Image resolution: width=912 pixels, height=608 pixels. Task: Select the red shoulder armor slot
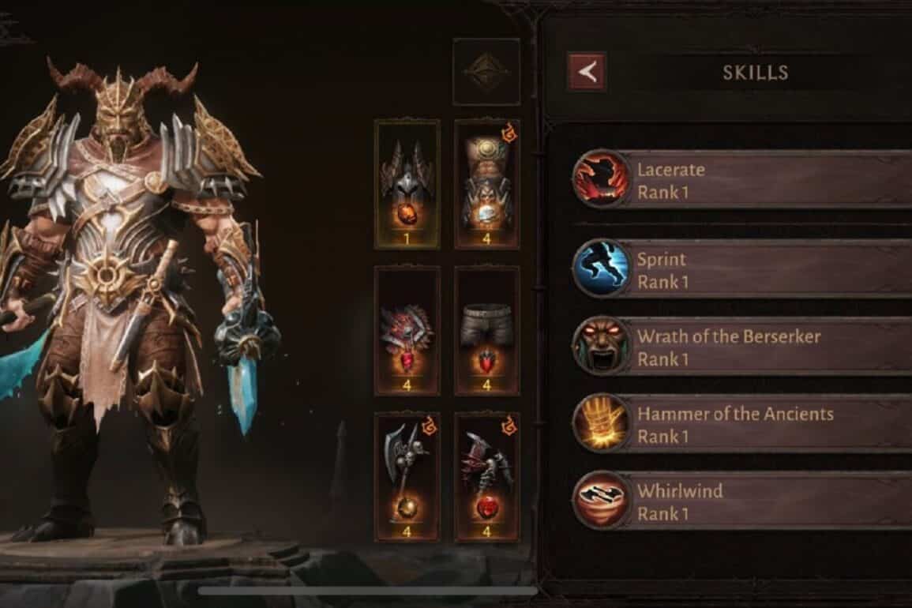click(407, 331)
